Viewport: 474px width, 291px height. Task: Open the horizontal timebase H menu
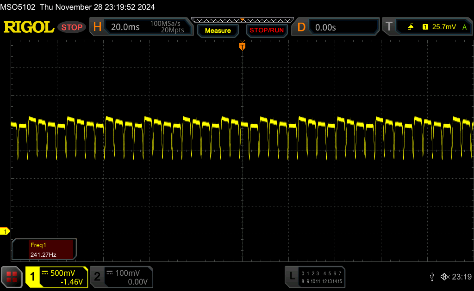pyautogui.click(x=97, y=27)
